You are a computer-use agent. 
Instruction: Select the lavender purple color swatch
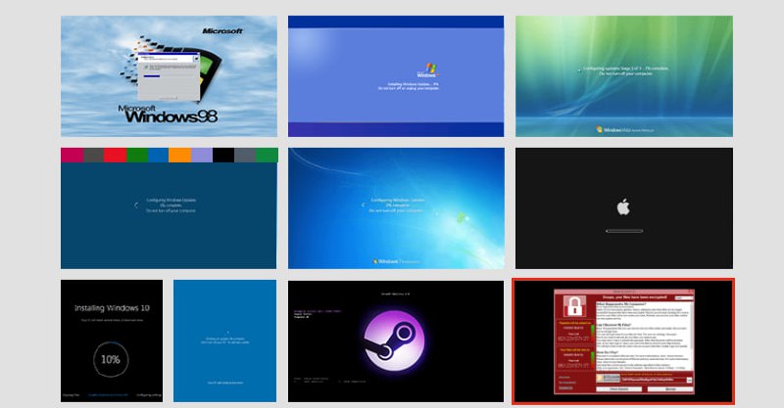click(202, 156)
